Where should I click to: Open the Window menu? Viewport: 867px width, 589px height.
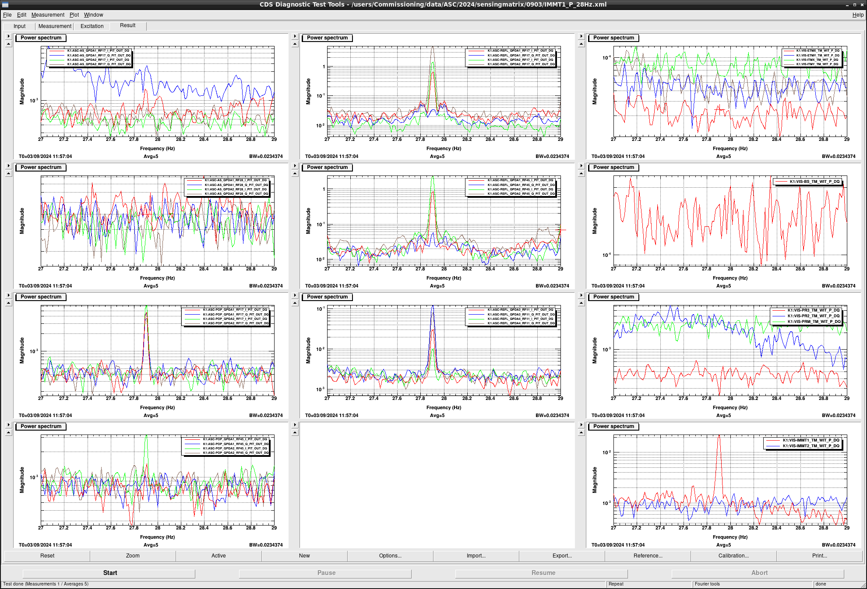click(93, 15)
